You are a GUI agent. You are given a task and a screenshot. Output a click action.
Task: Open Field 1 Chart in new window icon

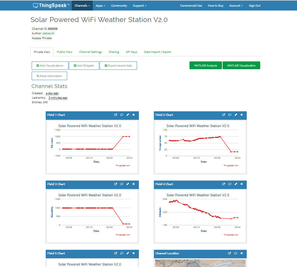coord(116,115)
